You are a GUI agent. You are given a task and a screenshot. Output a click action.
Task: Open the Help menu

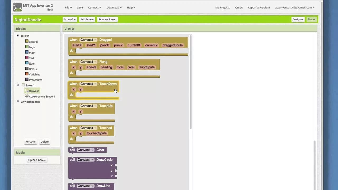point(131,8)
